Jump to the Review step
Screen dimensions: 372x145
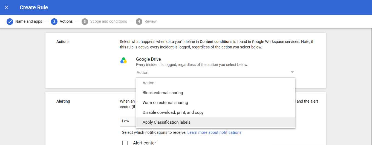click(x=151, y=21)
